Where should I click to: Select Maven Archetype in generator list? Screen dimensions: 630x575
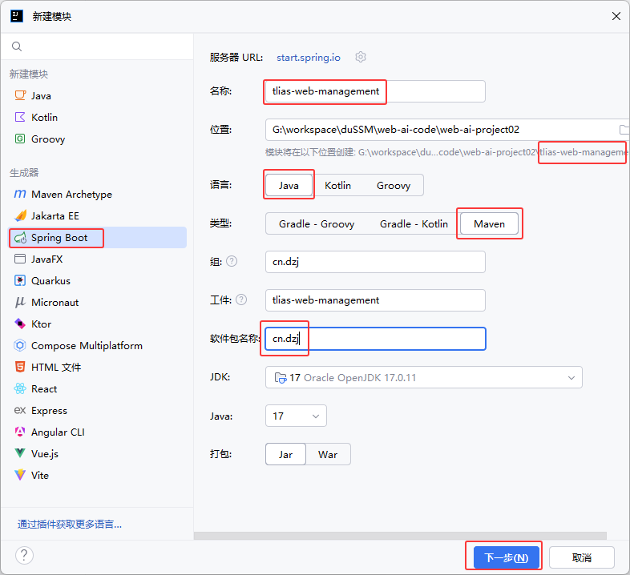[x=71, y=195]
